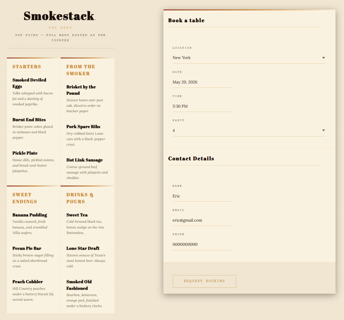The width and height of the screenshot is (344, 320).
Task: Click the Phone field label
Action: point(178,234)
